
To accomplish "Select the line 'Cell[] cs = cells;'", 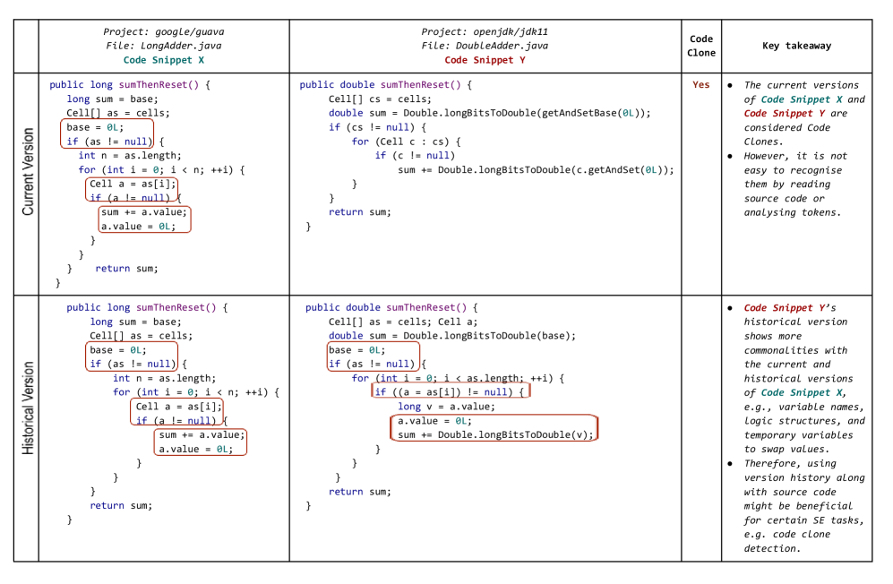I will 380,99.
